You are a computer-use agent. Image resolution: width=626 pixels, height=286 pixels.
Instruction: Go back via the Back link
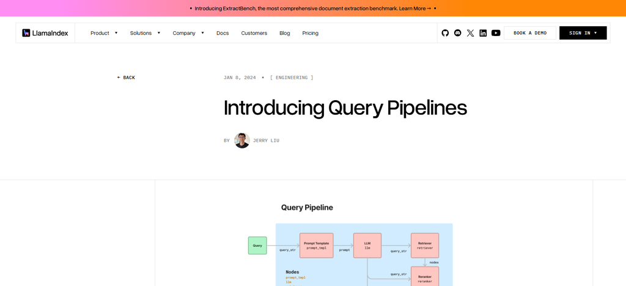tap(126, 78)
